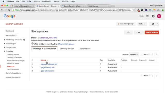Open /sitemap_index.xml link
This screenshot has height=93, width=165.
coord(49,38)
